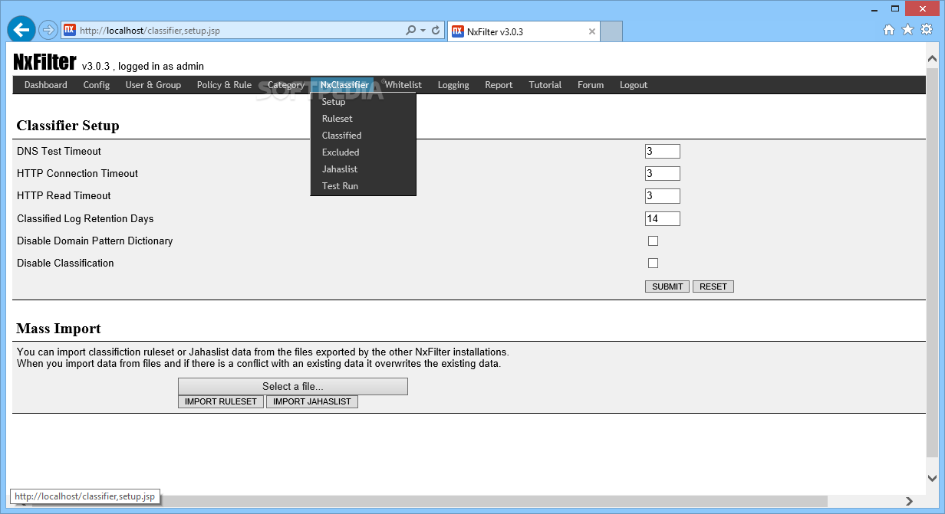945x514 pixels.
Task: Click the page scrollbar down arrow
Action: pos(932,477)
